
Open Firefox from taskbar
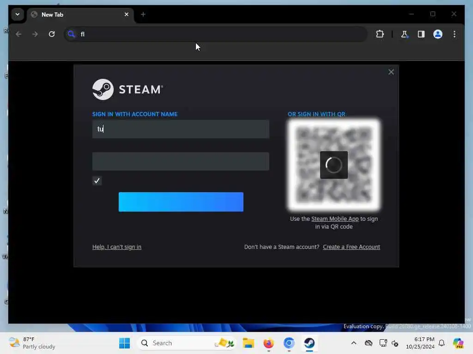pos(268,343)
